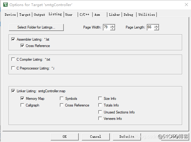The height and width of the screenshot is (142, 191).
Task: Switch to the Device tab
Action: [x=10, y=15]
